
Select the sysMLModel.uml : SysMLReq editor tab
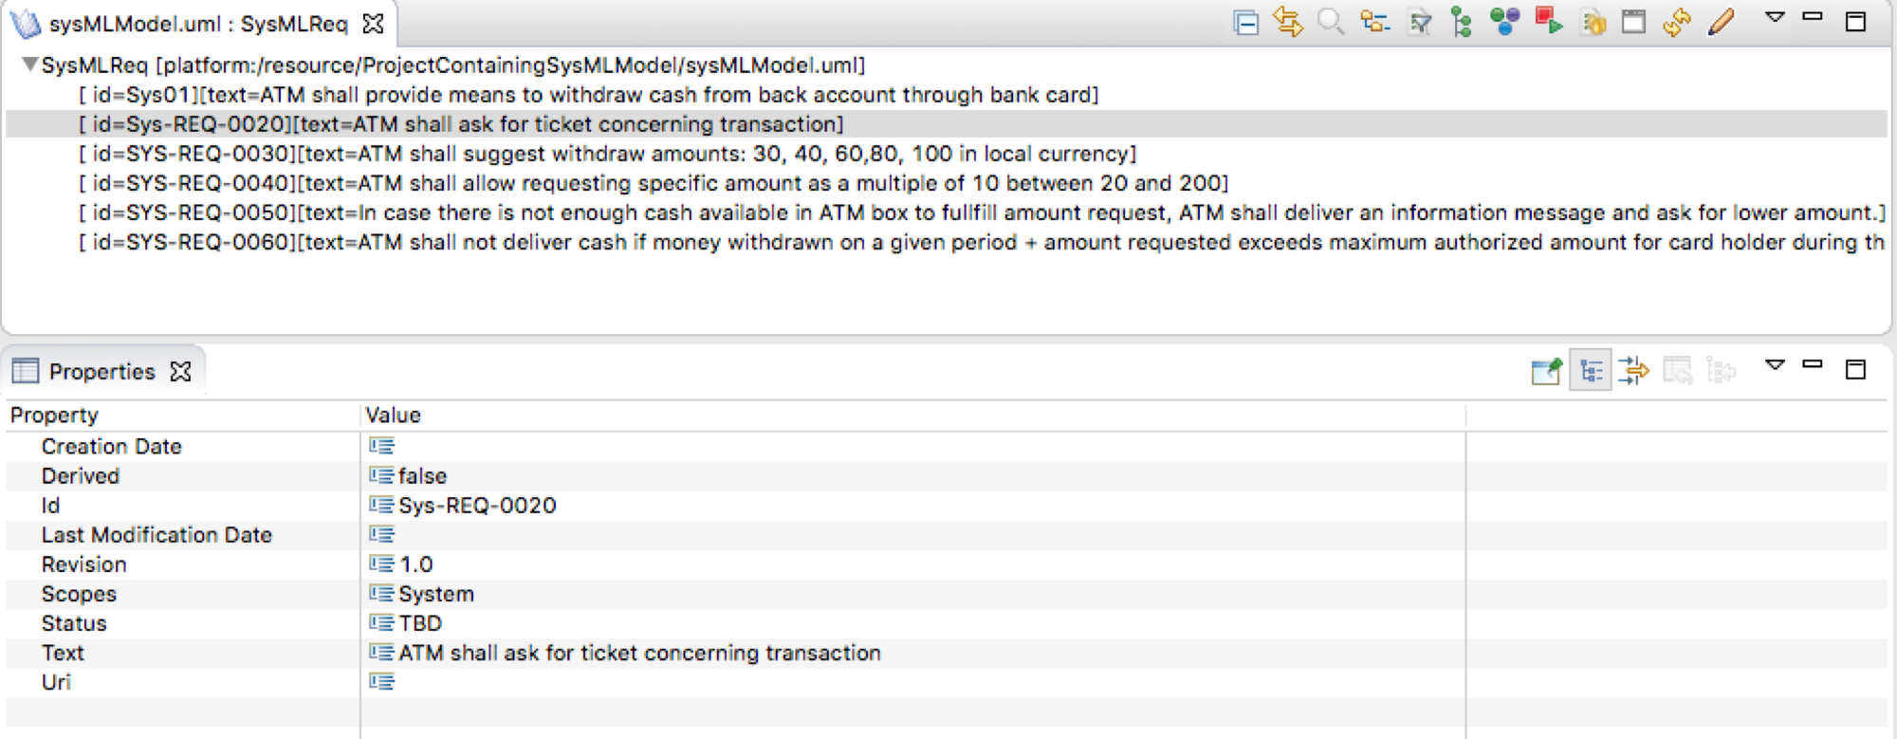tap(197, 24)
